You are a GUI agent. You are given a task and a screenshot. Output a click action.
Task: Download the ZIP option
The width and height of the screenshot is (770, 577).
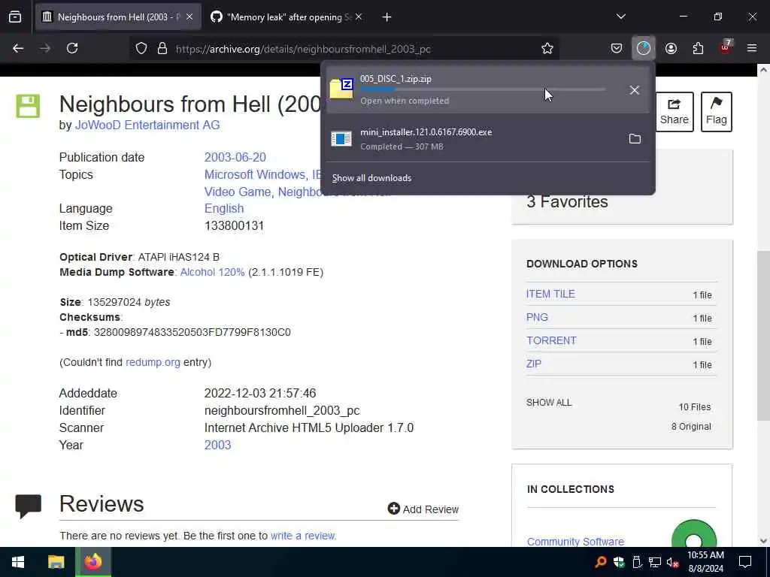534,364
